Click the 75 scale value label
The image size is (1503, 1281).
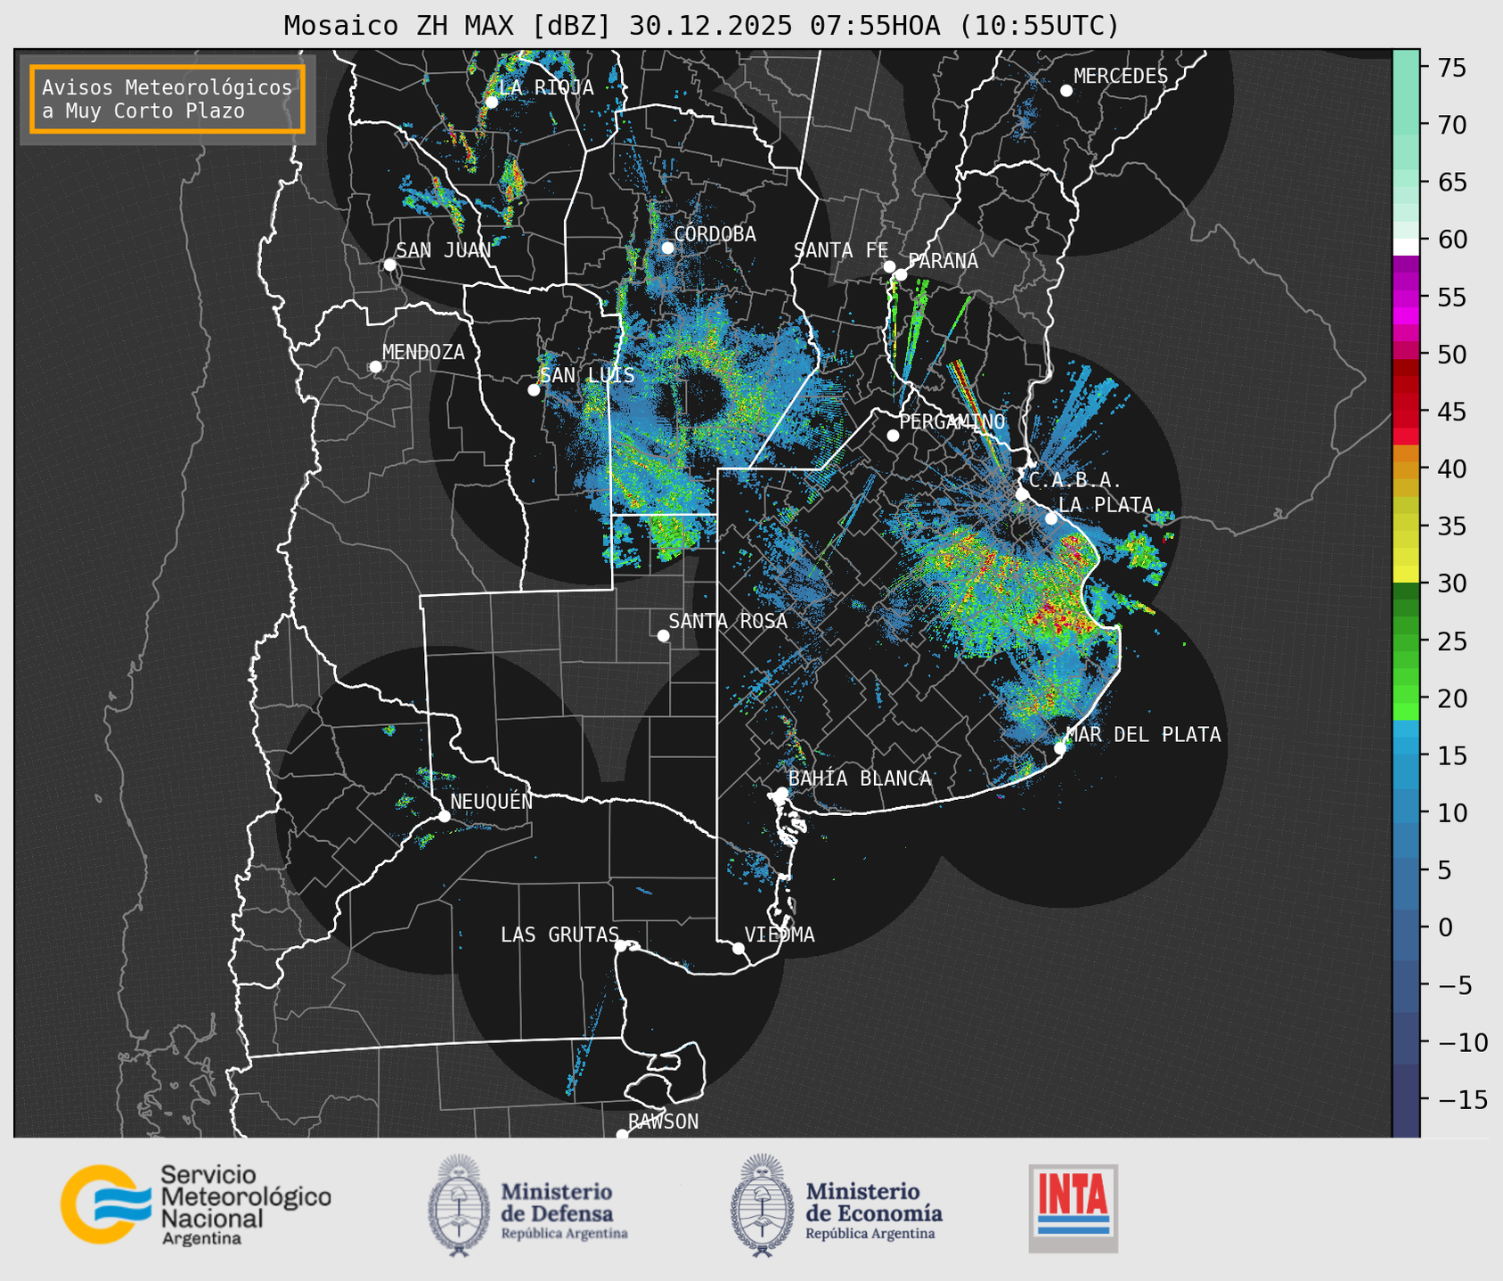(1452, 68)
